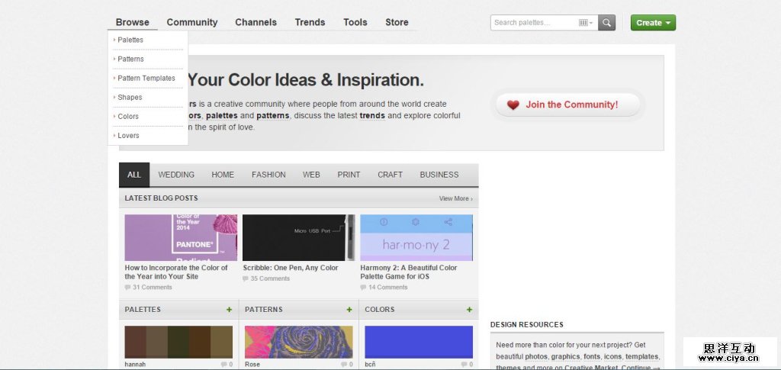781x370 pixels.
Task: Click inside the Search palettes field
Action: 534,23
